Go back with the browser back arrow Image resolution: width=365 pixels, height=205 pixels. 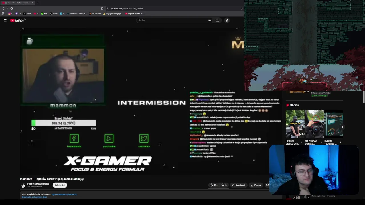tap(3, 9)
